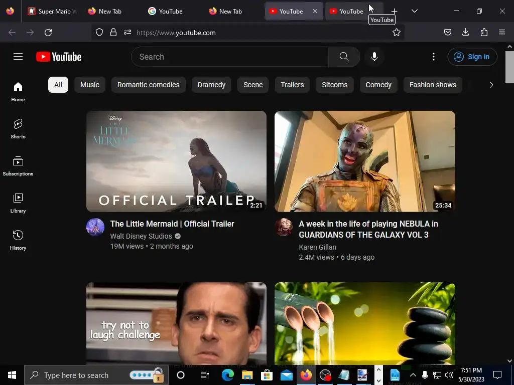The height and width of the screenshot is (385, 514).
Task: Open Library in sidebar
Action: (18, 203)
